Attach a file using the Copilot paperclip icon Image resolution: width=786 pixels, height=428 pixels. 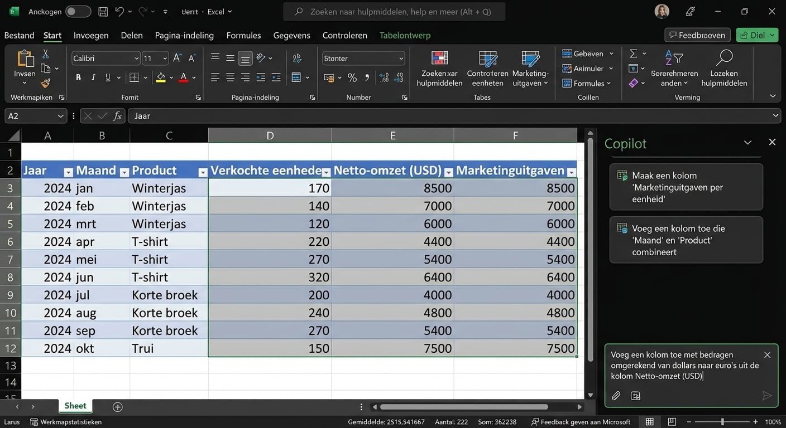coord(616,396)
